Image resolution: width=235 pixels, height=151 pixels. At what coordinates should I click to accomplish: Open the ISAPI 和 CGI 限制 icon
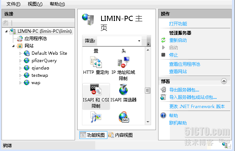tap(96, 90)
